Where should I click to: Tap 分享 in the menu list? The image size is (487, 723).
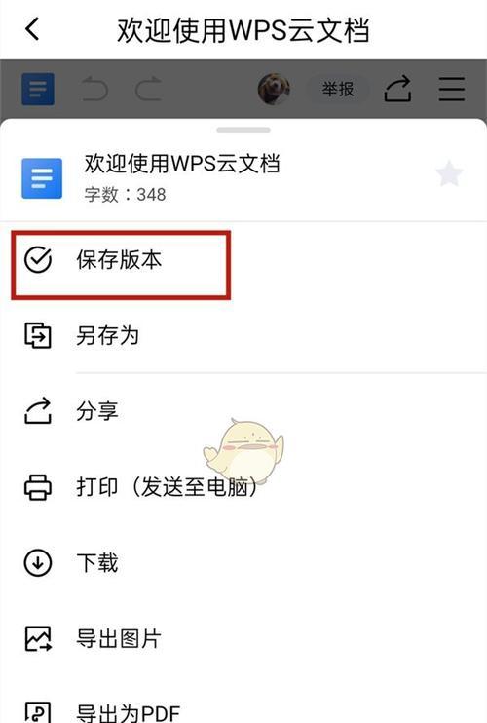point(243,411)
